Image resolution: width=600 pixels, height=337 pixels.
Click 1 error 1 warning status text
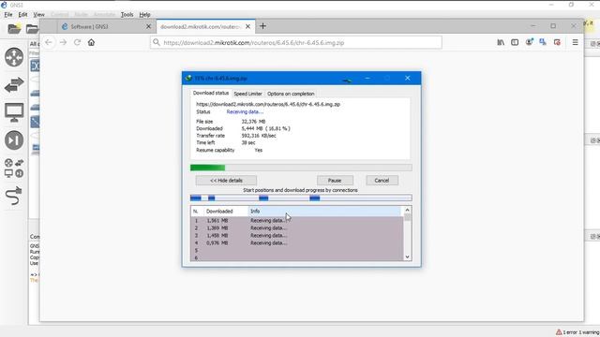[x=581, y=332]
